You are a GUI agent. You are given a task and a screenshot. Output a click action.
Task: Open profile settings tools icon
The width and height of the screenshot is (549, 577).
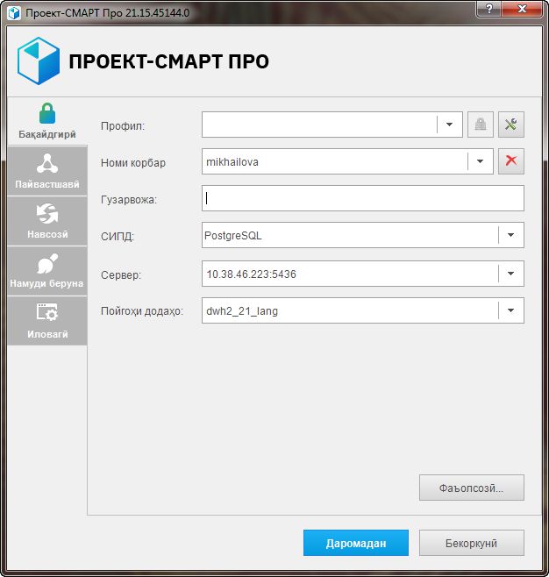click(511, 125)
